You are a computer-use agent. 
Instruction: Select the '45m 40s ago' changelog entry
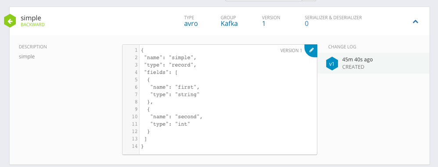[x=373, y=63]
